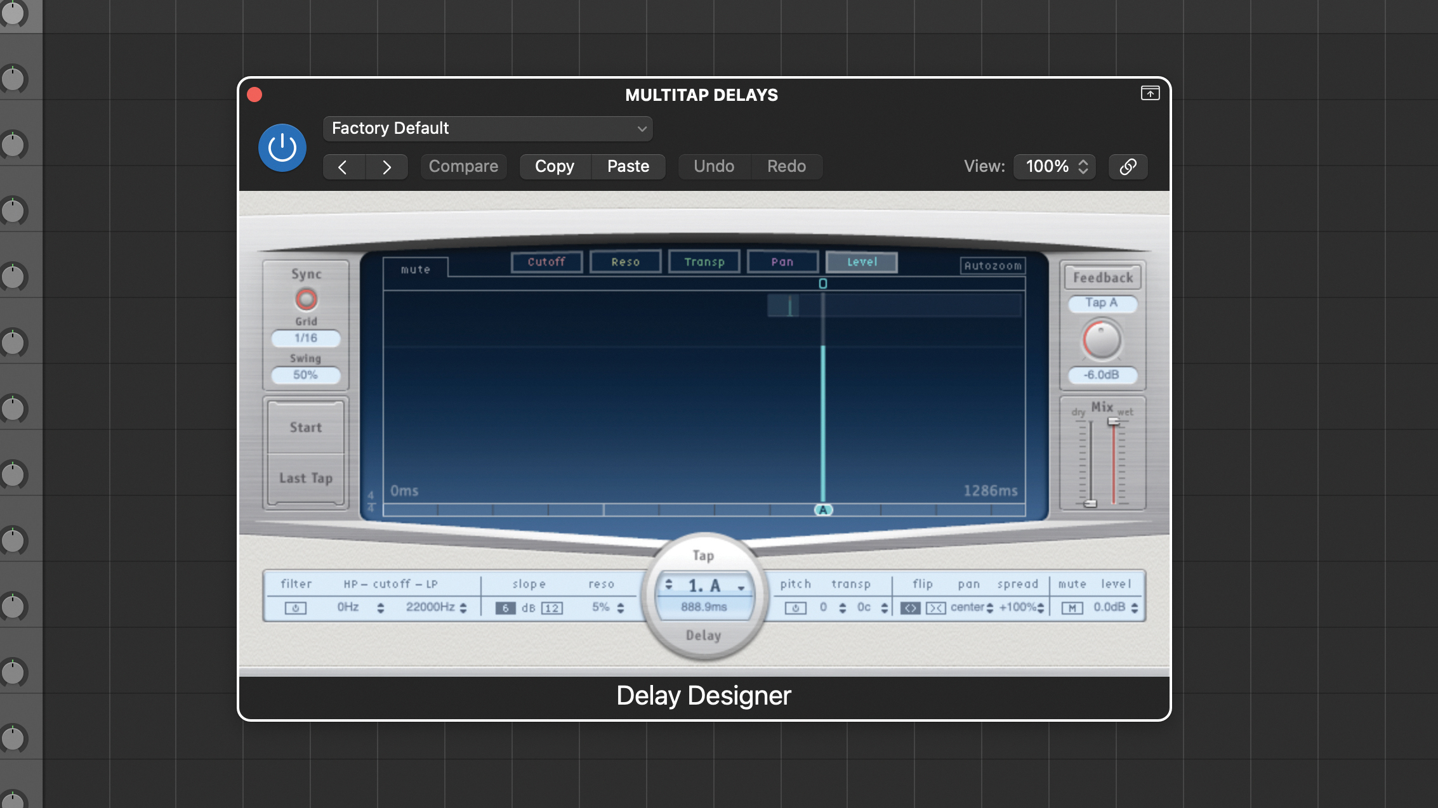Go to next preset arrow
This screenshot has width=1438, height=808.
point(386,167)
